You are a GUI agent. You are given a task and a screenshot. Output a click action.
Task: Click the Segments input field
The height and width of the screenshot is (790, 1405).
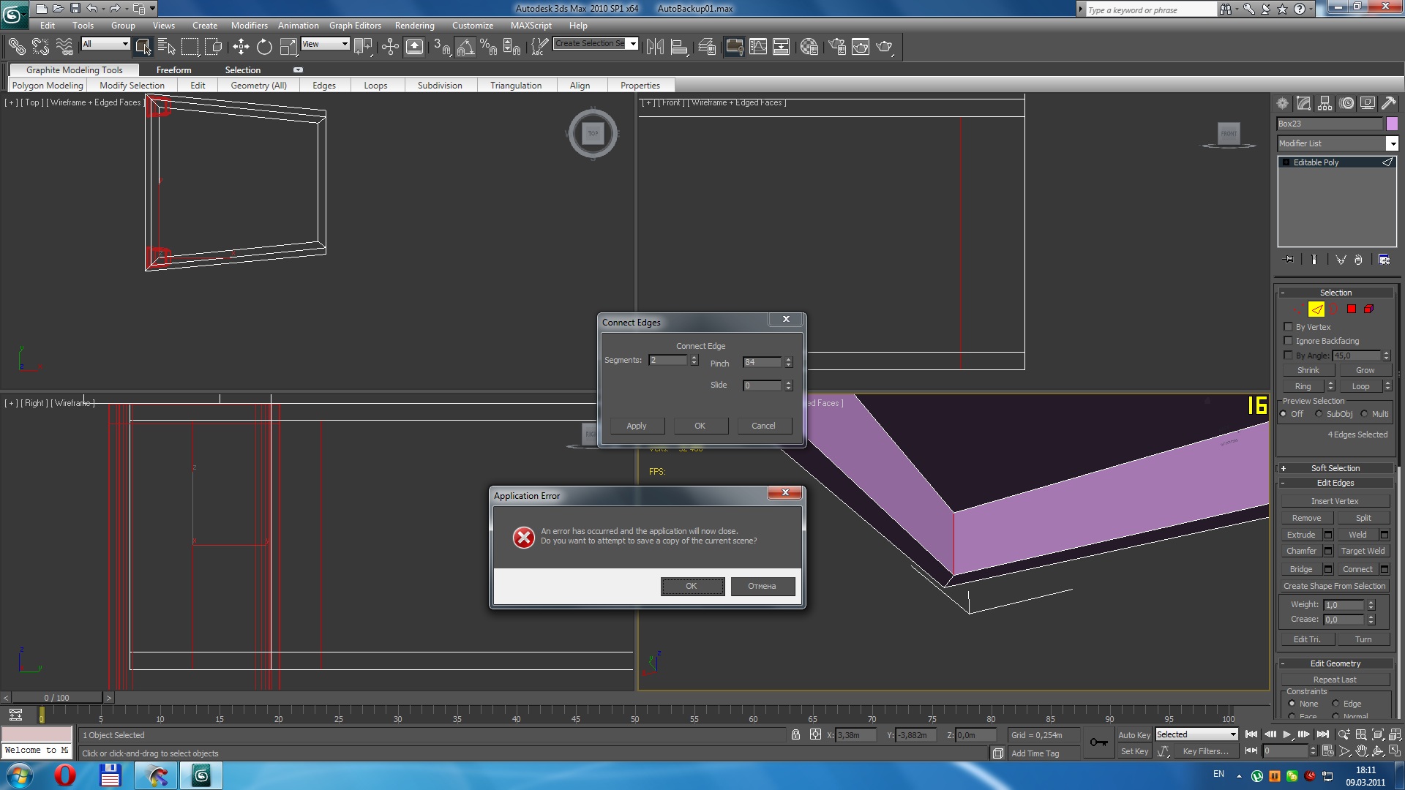click(x=668, y=360)
